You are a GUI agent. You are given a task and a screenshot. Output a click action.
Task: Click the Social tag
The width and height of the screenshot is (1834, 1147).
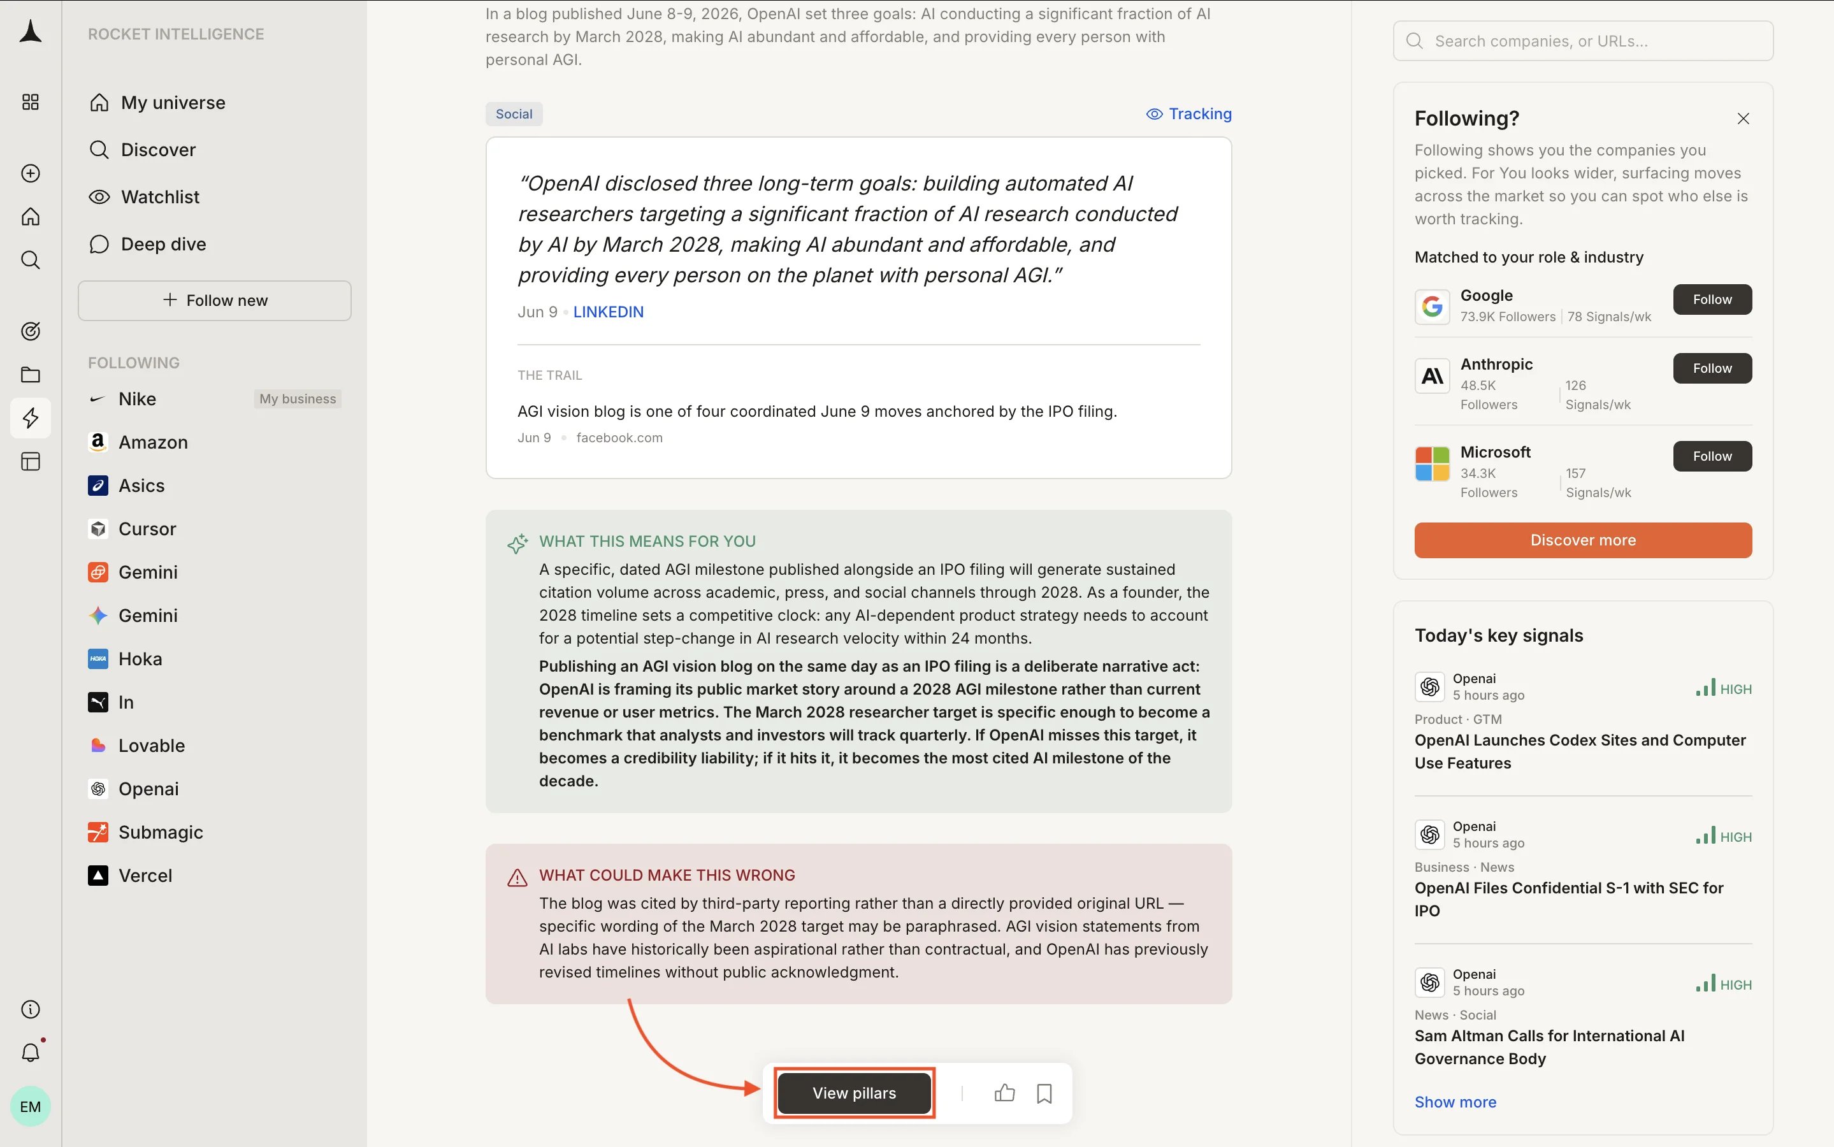click(514, 114)
